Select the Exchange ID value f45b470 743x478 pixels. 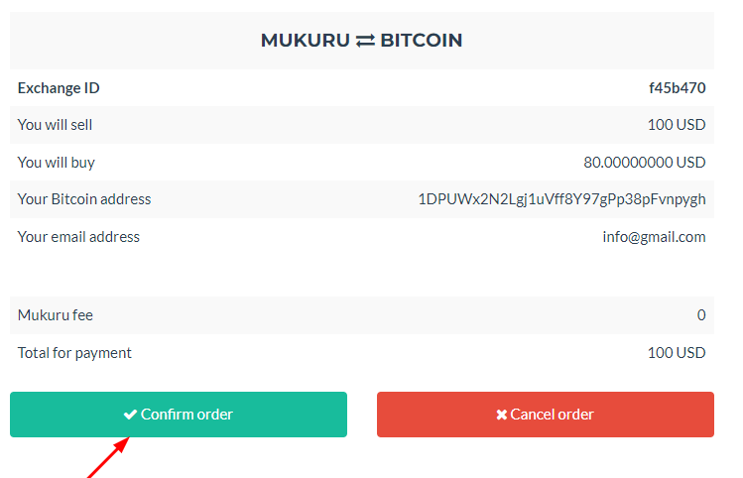[x=677, y=87]
